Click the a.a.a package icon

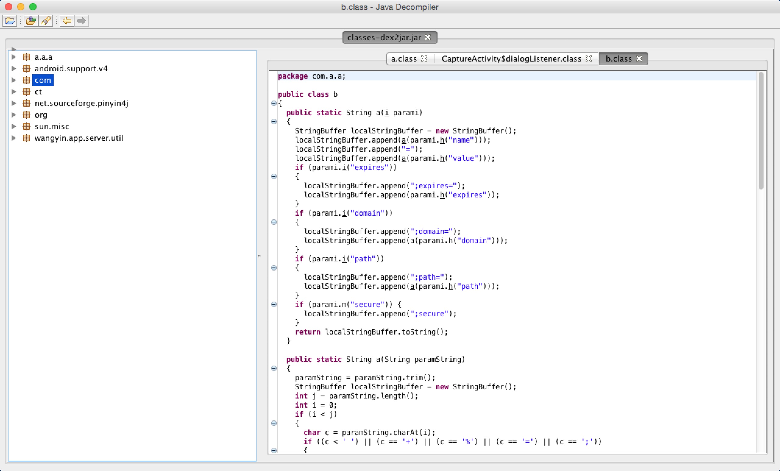(27, 57)
